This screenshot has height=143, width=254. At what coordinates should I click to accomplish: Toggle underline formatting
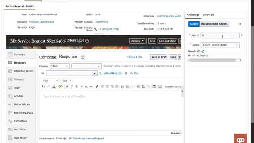[x=77, y=87]
